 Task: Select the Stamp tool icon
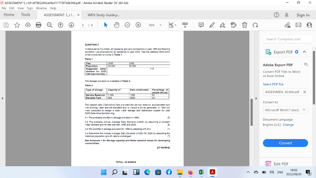233,25
